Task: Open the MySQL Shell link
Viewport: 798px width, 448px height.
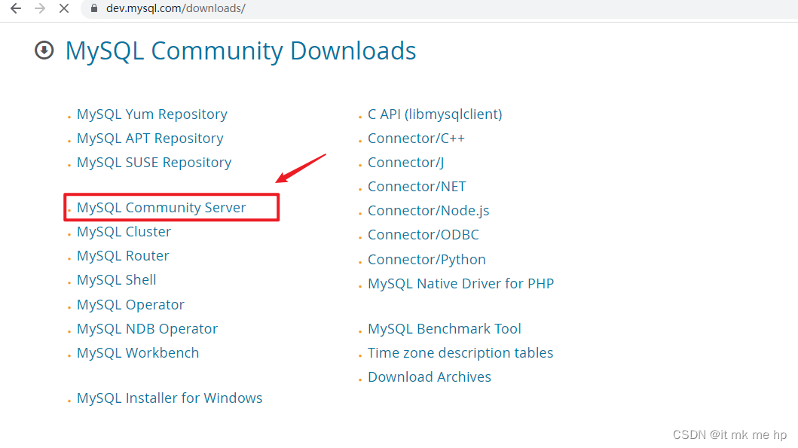Action: pos(117,279)
